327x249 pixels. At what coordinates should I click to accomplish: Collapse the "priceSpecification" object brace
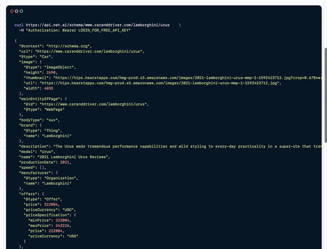tap(75, 215)
